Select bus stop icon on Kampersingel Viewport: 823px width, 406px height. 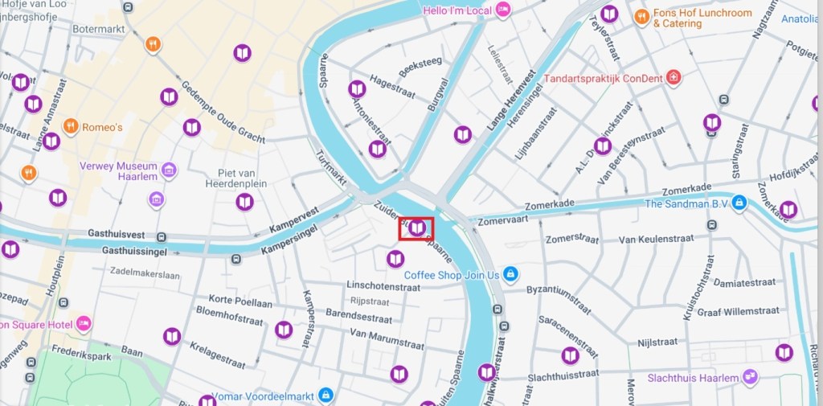[236, 259]
